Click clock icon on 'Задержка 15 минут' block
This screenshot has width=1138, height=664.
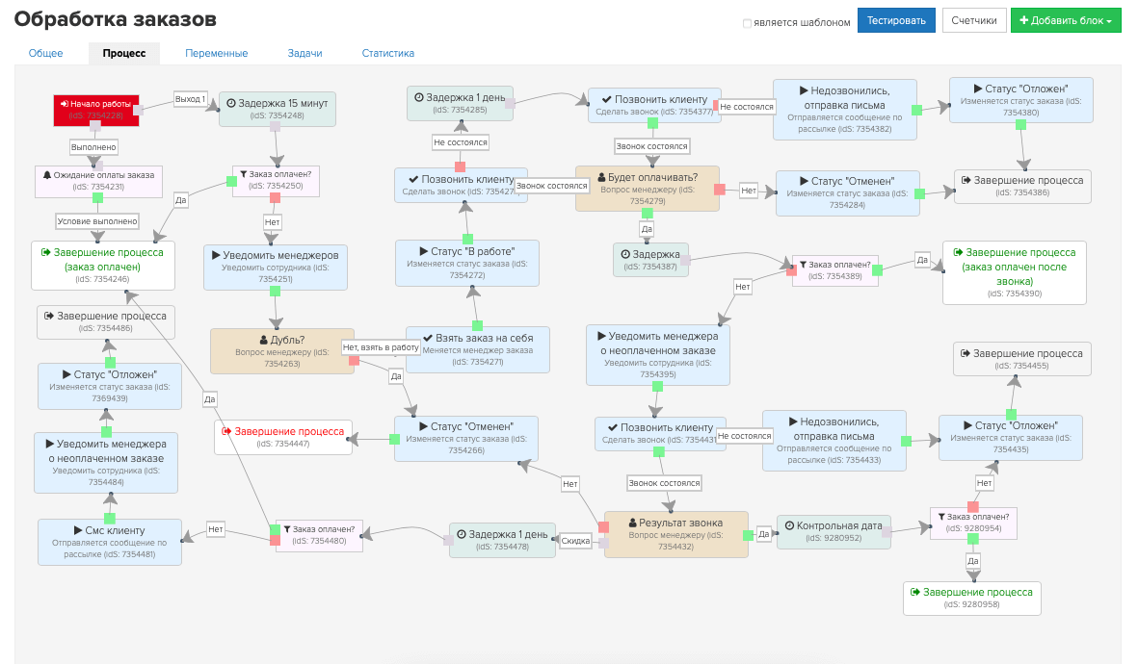pos(231,104)
